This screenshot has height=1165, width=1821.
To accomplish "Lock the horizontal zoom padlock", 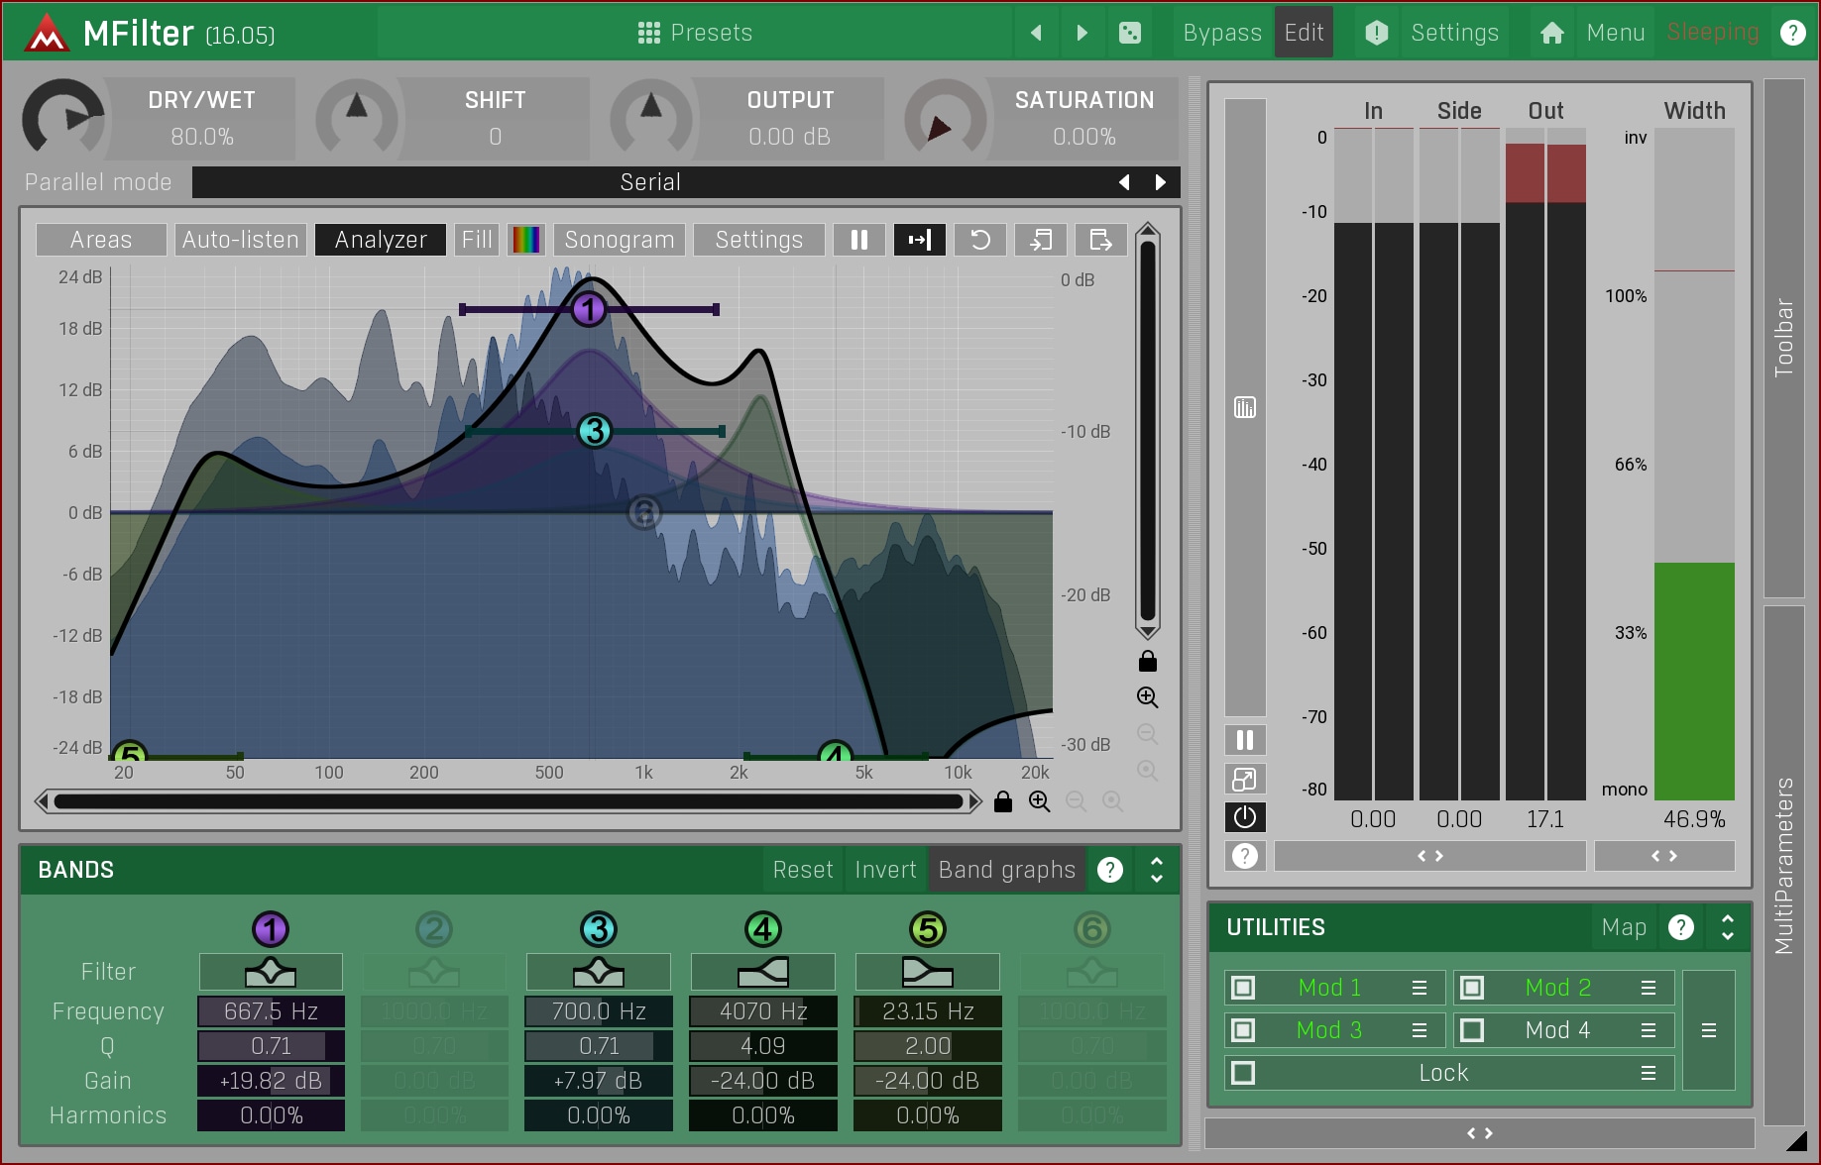I will coord(1003,801).
